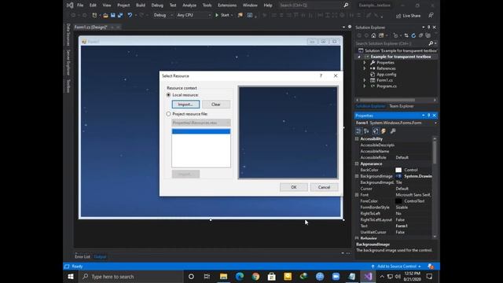Click Add to Source Control in the status bar

396,266
